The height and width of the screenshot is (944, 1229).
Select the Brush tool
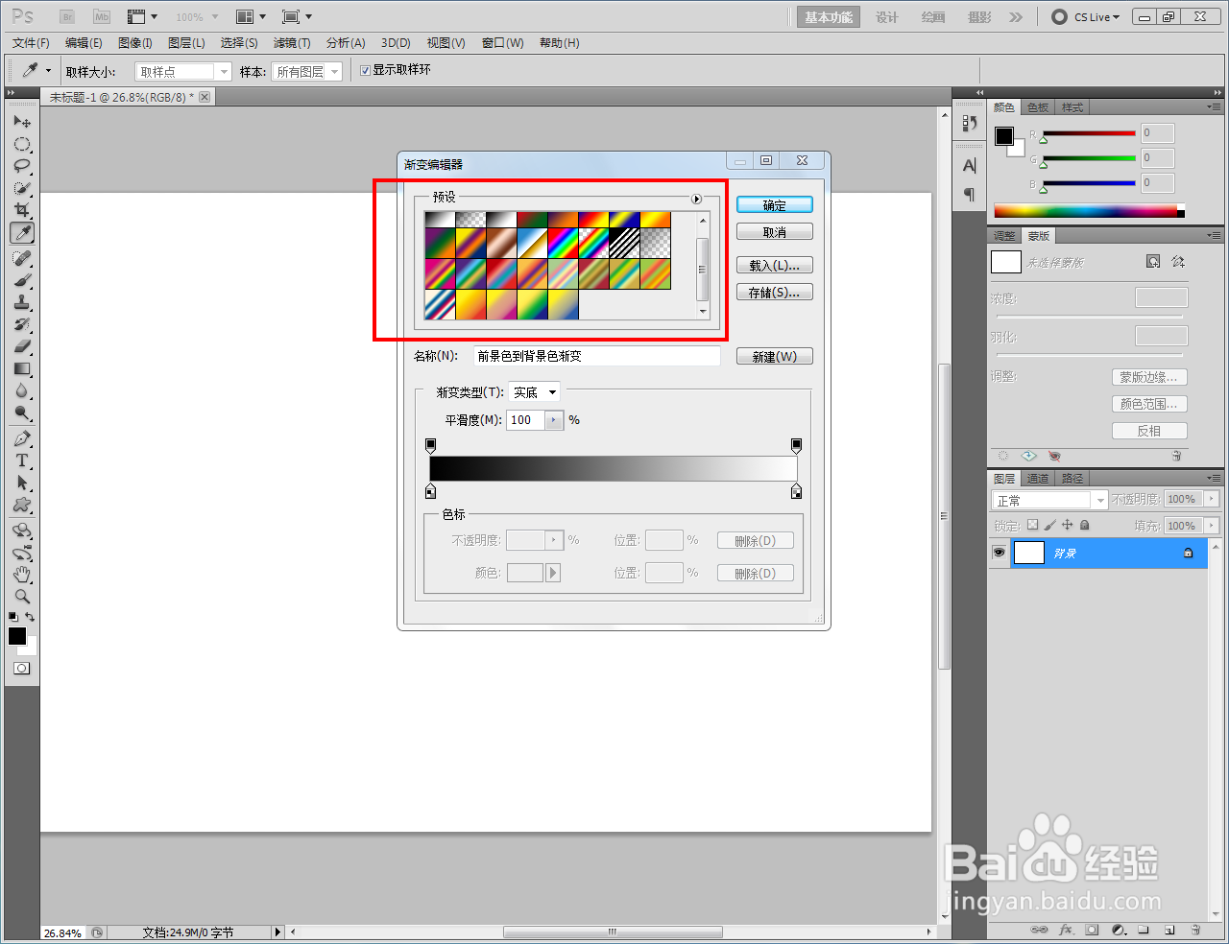click(22, 280)
